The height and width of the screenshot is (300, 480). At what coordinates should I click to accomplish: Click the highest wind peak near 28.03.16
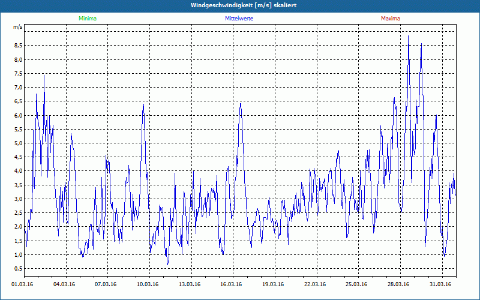[408, 37]
